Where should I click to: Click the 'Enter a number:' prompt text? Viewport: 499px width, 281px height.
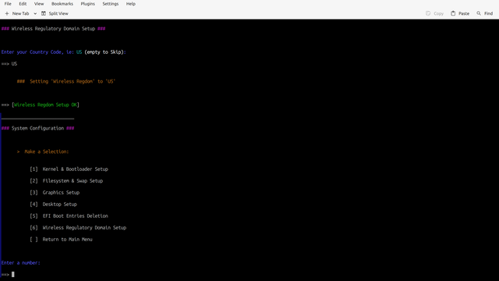tap(21, 263)
